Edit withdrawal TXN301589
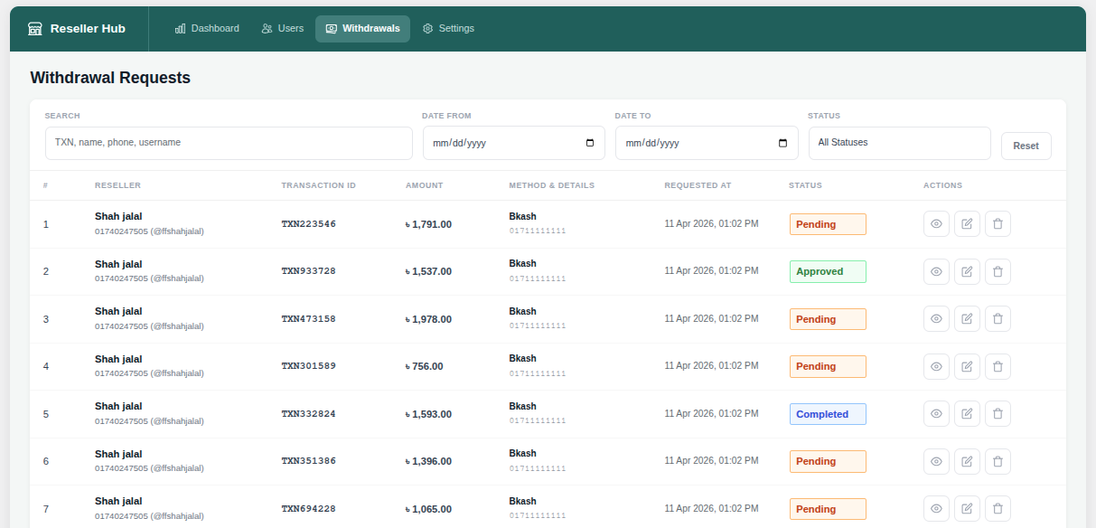 pos(967,366)
